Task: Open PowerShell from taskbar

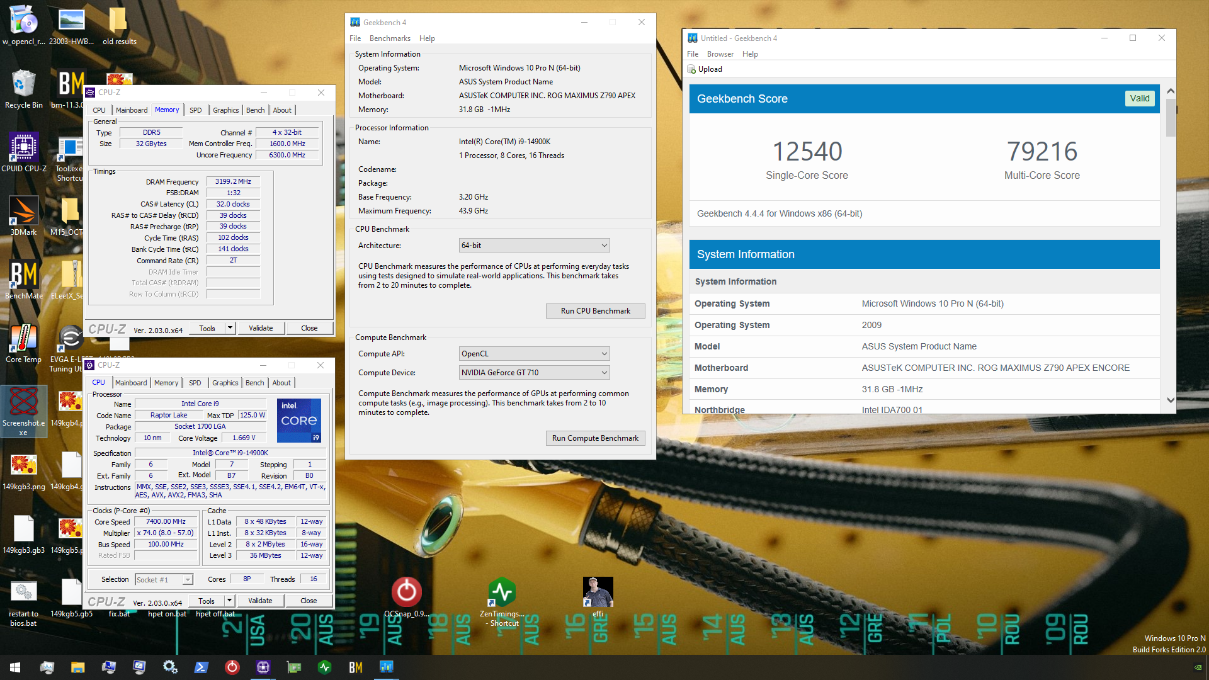Action: click(x=201, y=667)
